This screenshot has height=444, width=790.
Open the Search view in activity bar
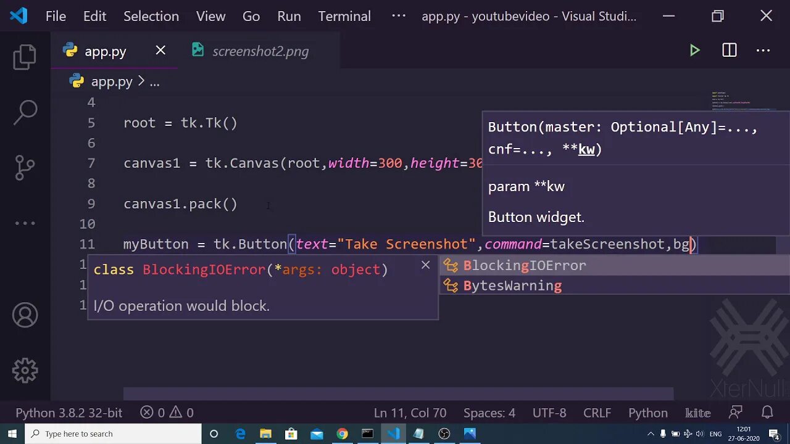click(x=25, y=112)
